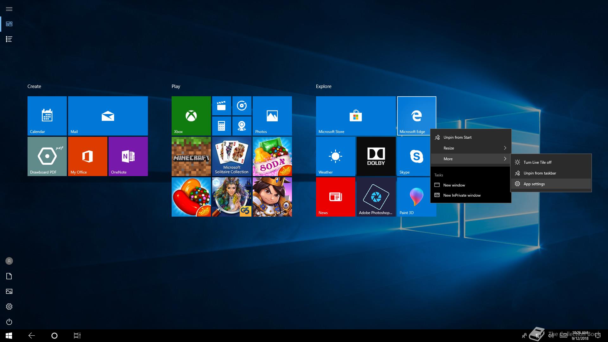Open App settings for Edge

[x=551, y=184]
